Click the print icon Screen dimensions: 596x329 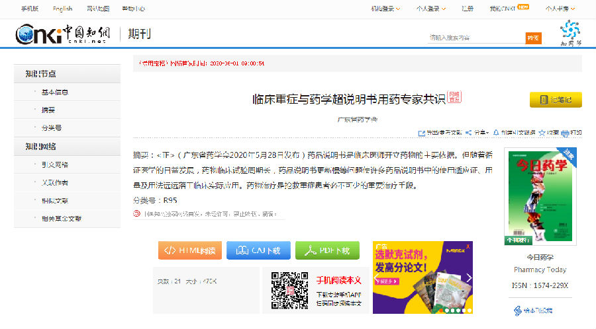tap(566, 132)
